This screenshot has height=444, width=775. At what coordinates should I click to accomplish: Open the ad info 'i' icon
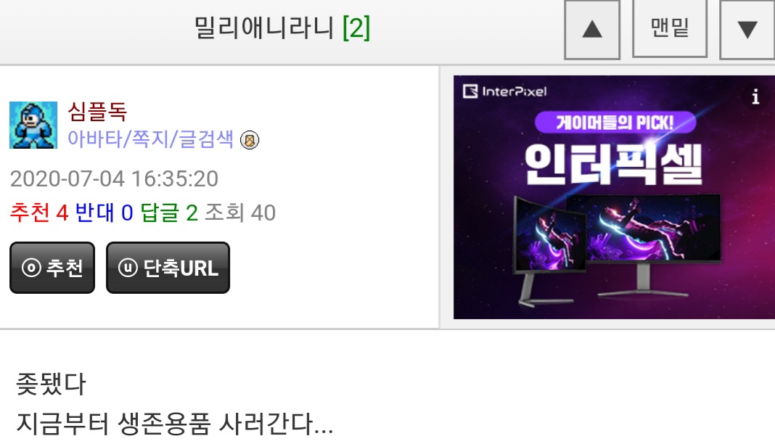tap(755, 96)
